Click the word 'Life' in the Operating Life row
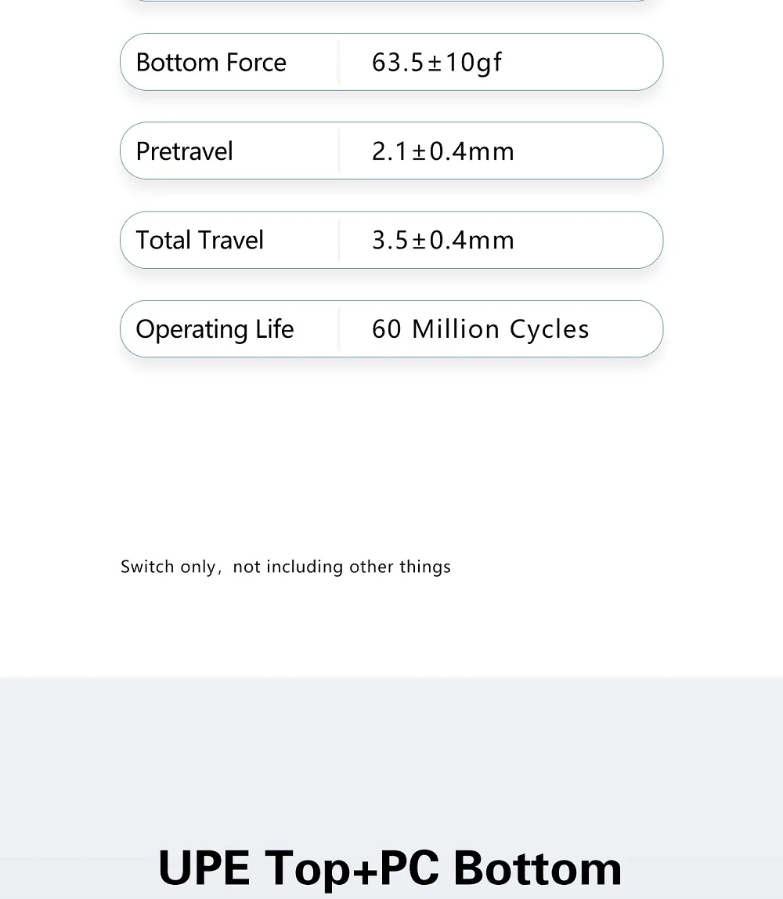The image size is (783, 899). 274,329
